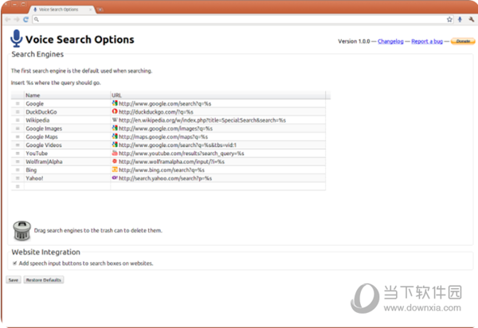478x328 pixels.
Task: Click the browser back arrow
Action: point(8,19)
